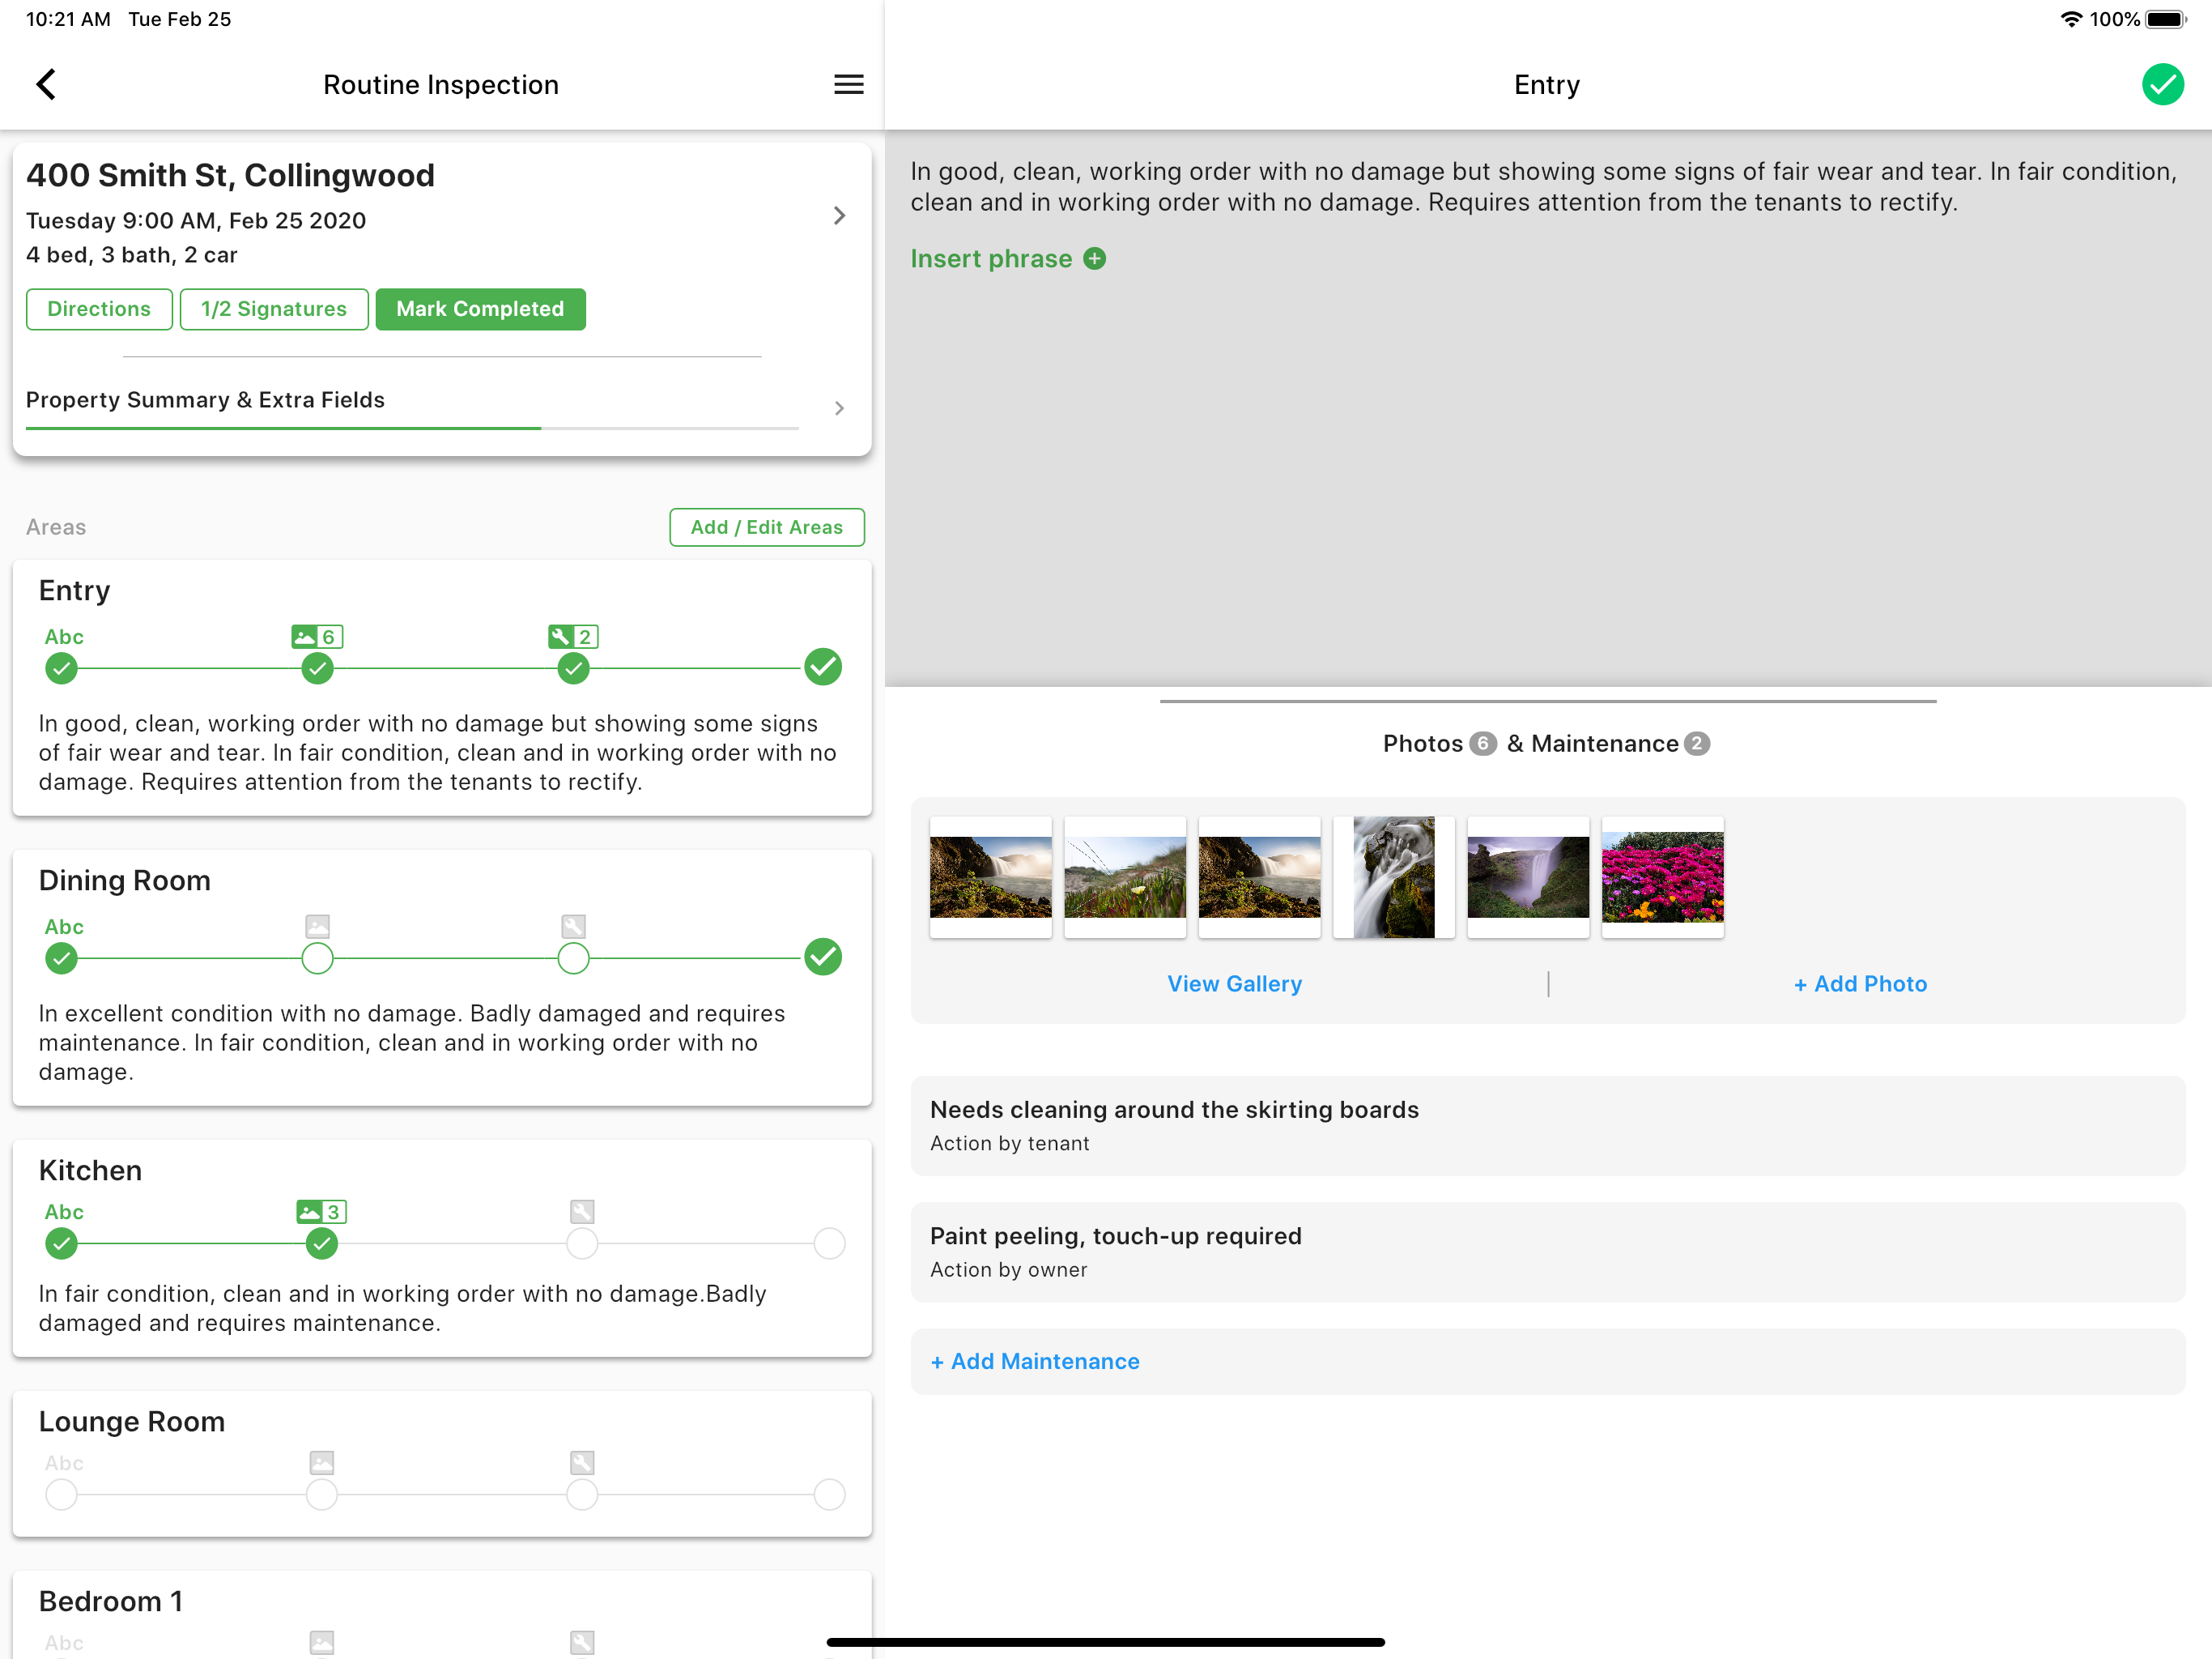
Task: Tap the Mark Completed button
Action: coord(480,309)
